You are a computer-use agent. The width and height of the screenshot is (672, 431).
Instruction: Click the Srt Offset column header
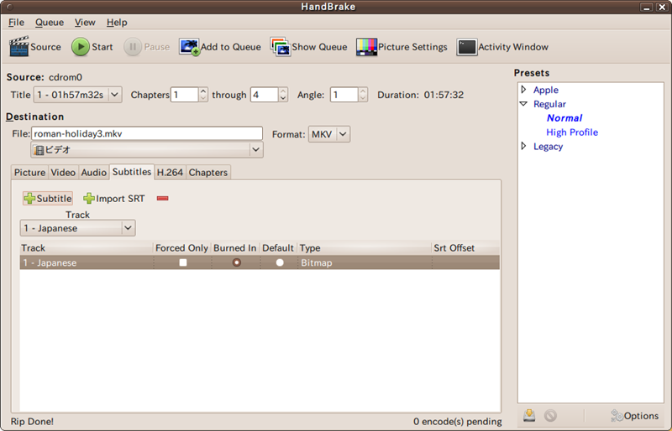[465, 248]
